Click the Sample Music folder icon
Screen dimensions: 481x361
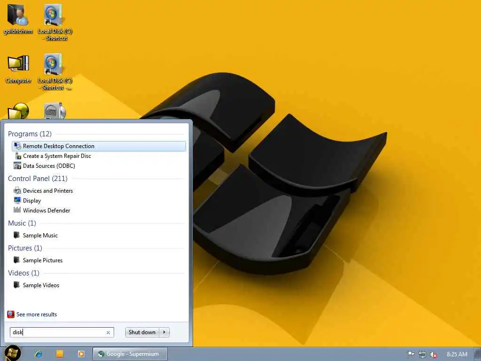17,235
